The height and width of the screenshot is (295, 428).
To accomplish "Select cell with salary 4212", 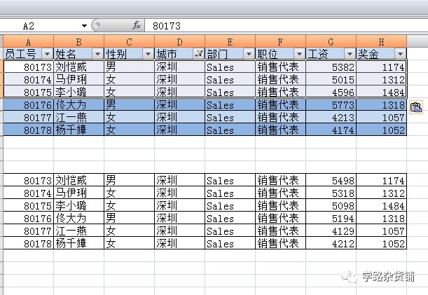I will [x=331, y=243].
